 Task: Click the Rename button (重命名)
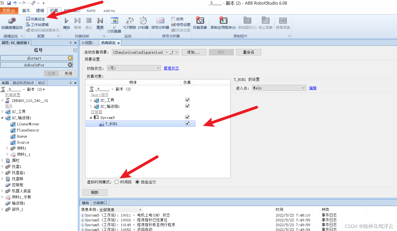(x=249, y=52)
